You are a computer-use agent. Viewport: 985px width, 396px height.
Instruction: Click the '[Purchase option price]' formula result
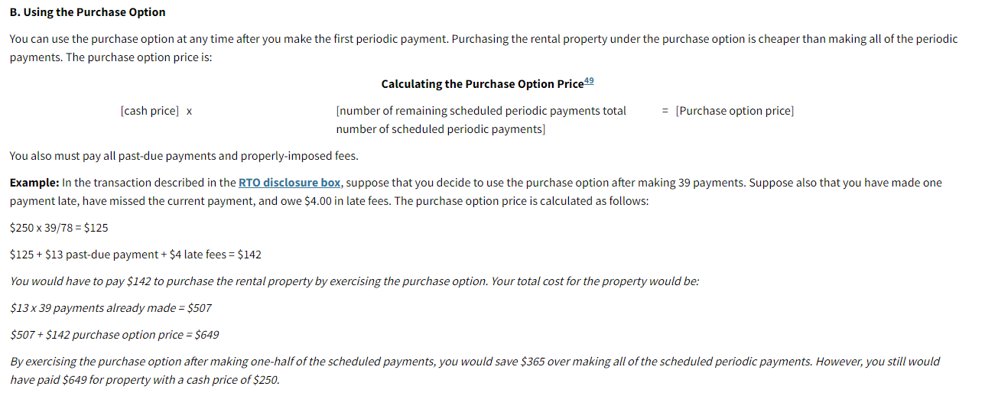pos(735,111)
